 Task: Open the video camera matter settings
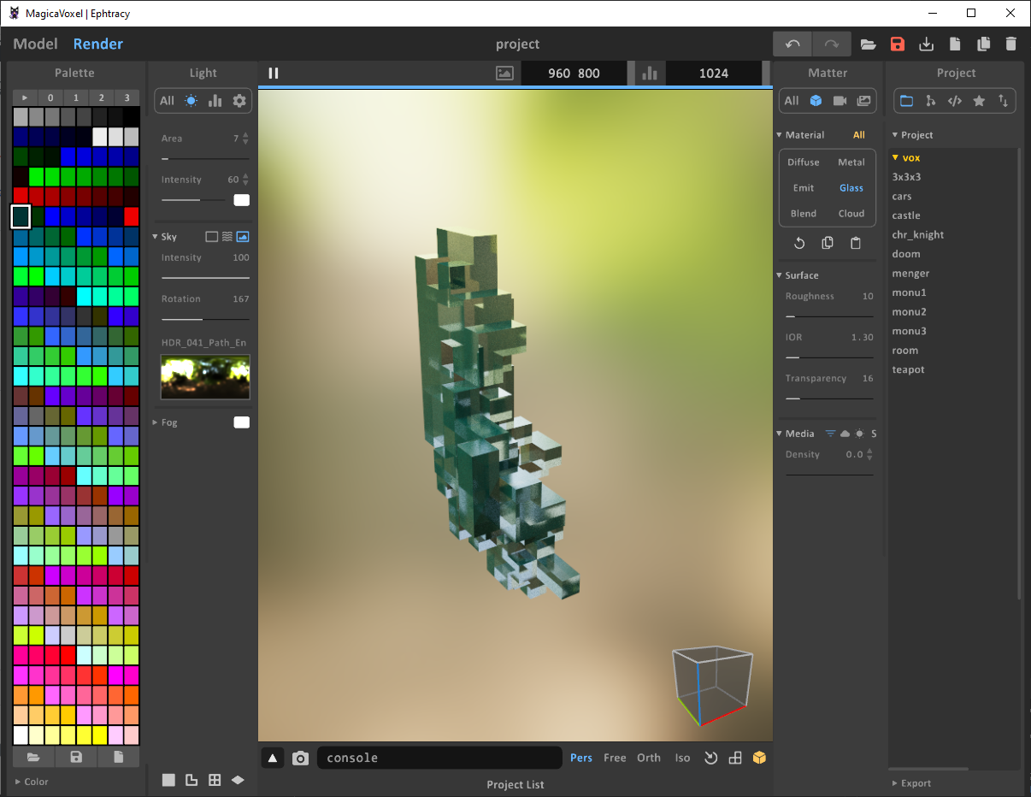coord(840,101)
